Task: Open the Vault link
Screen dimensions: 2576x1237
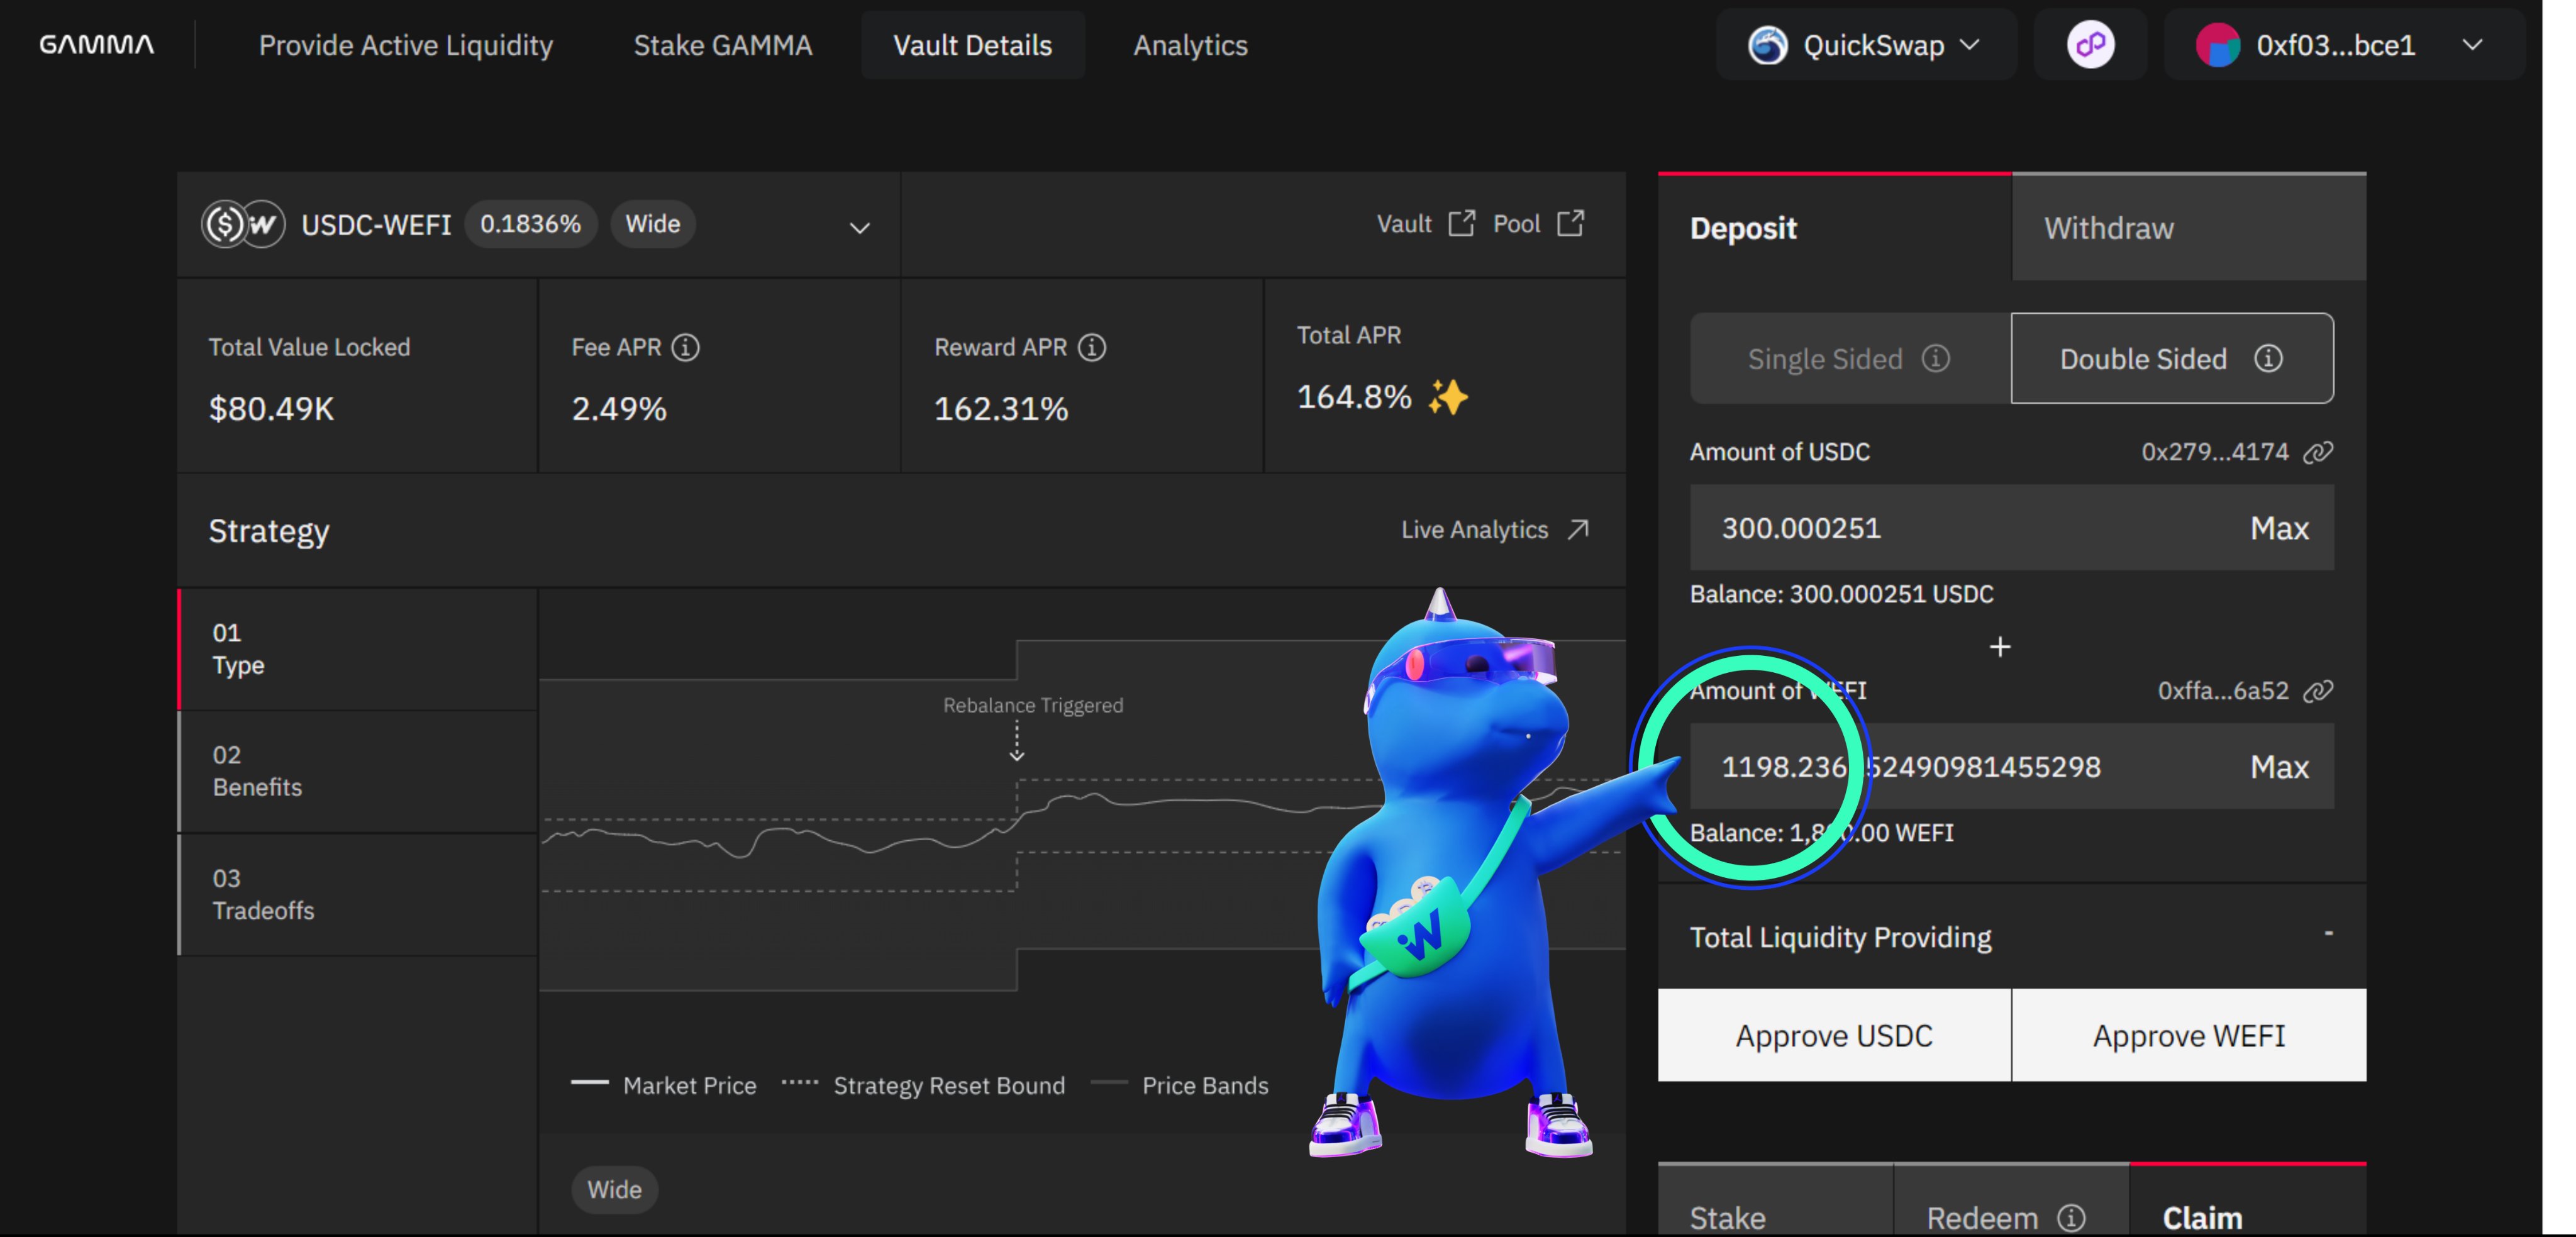Action: tap(1425, 223)
